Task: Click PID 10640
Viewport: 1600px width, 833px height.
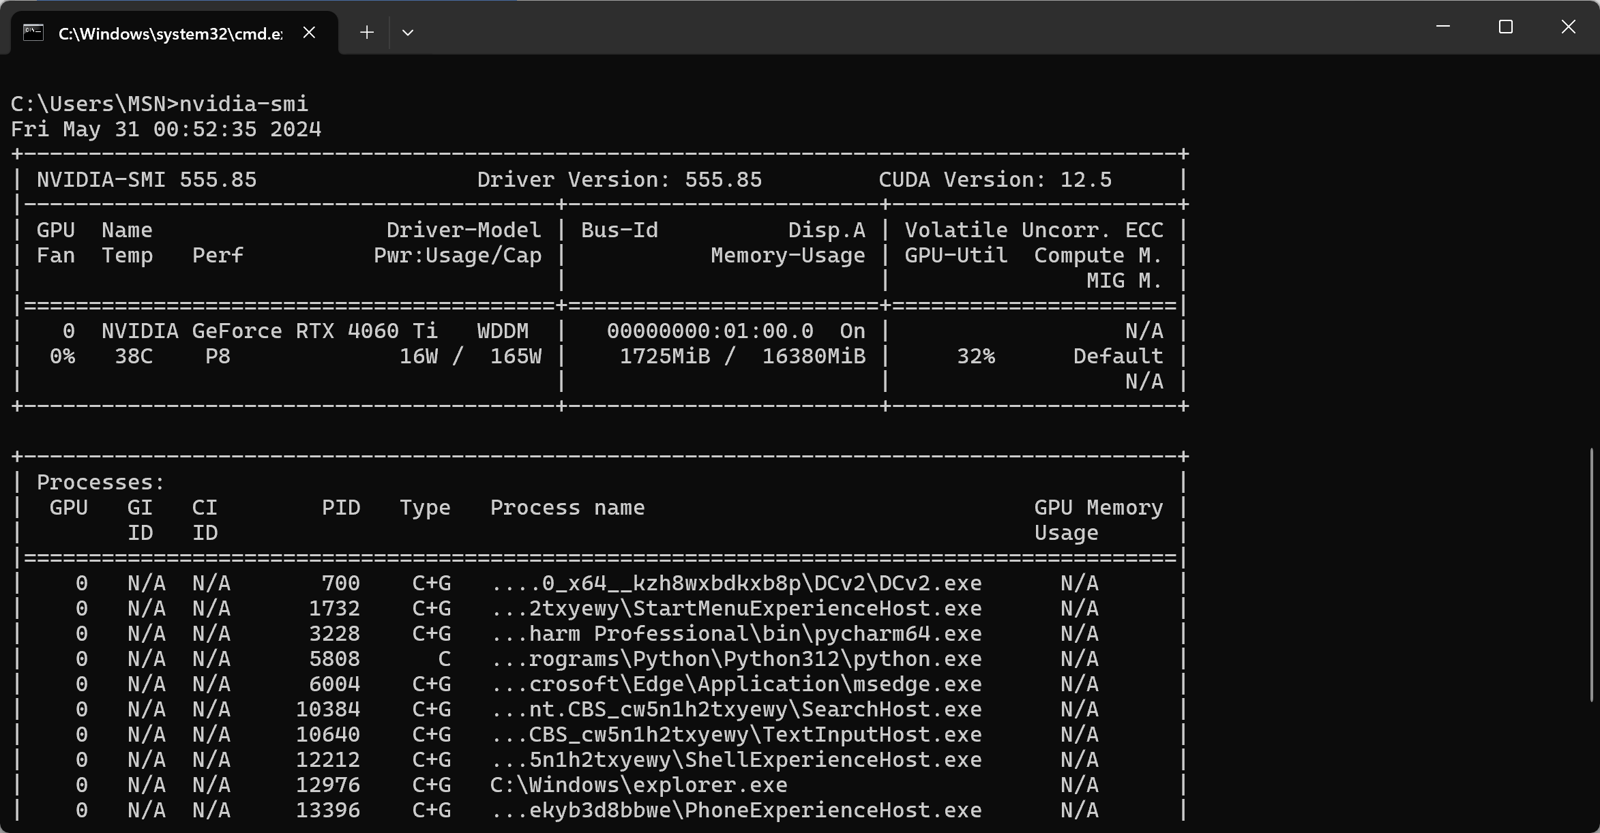Action: point(328,734)
